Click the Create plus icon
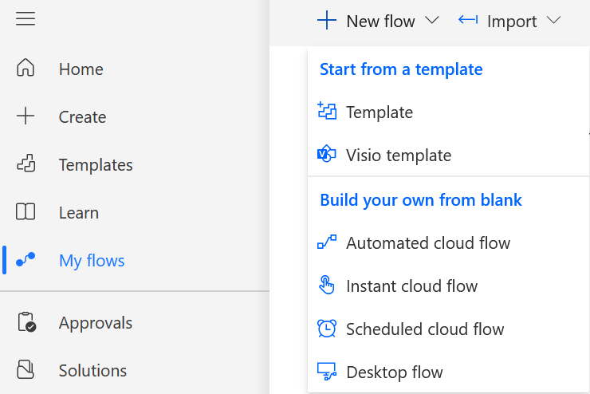The width and height of the screenshot is (590, 394). point(26,116)
